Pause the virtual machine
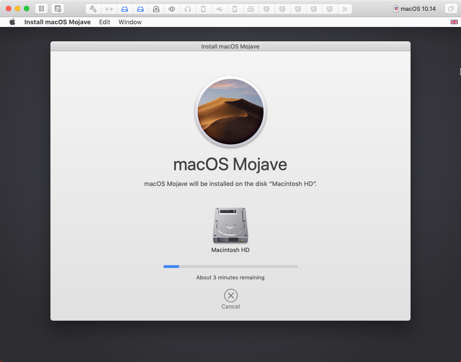Image resolution: width=461 pixels, height=362 pixels. [x=41, y=8]
